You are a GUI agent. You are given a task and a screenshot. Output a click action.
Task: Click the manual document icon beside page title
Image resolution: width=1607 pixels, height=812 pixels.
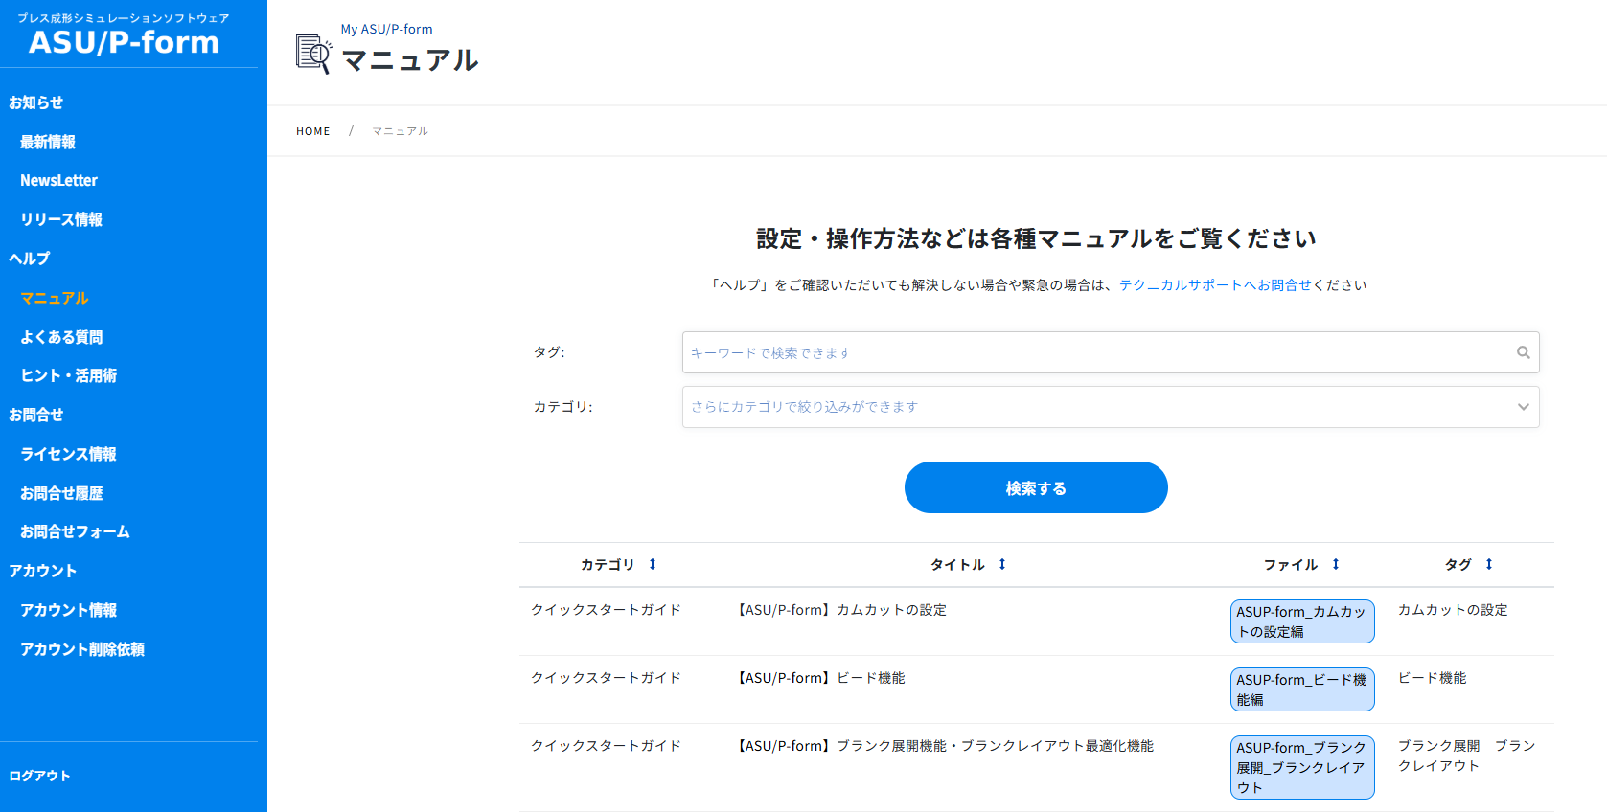(313, 54)
